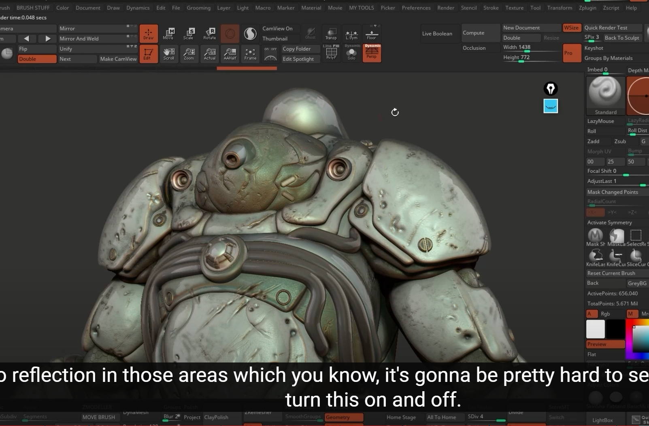649x426 pixels.
Task: Click Mirror And Weld
Action: point(97,38)
